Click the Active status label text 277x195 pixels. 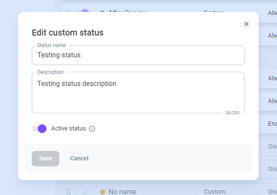tap(68, 128)
